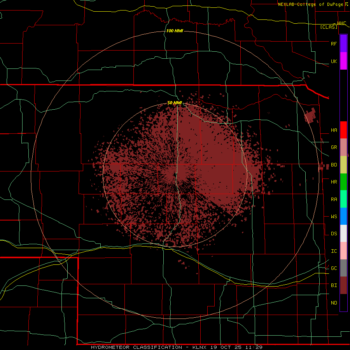Click the isolated echo patch near northeast edge
The width and height of the screenshot is (350, 350).
[x=310, y=115]
